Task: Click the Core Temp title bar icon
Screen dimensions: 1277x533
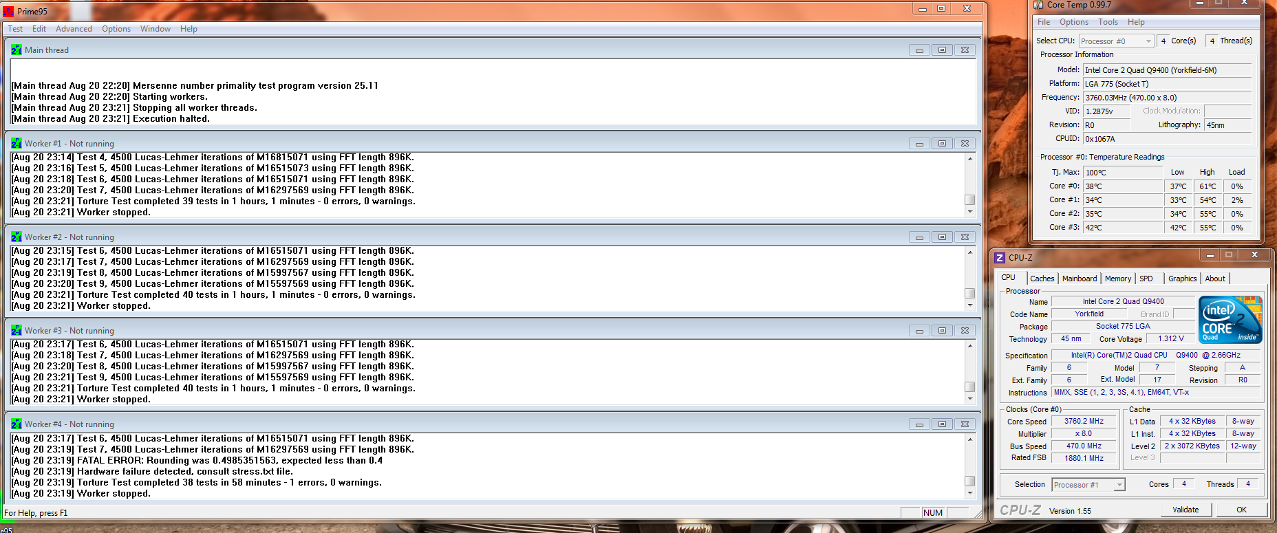Action: click(1038, 5)
